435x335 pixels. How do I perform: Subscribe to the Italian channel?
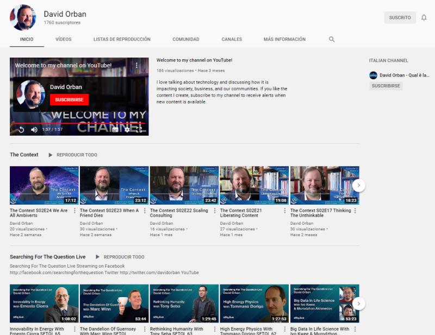tap(386, 86)
